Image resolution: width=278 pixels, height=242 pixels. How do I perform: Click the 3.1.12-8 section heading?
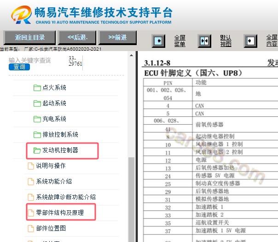tap(157, 63)
